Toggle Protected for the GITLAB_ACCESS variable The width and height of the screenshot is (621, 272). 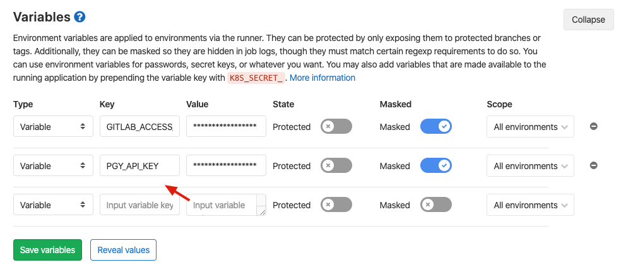click(336, 127)
